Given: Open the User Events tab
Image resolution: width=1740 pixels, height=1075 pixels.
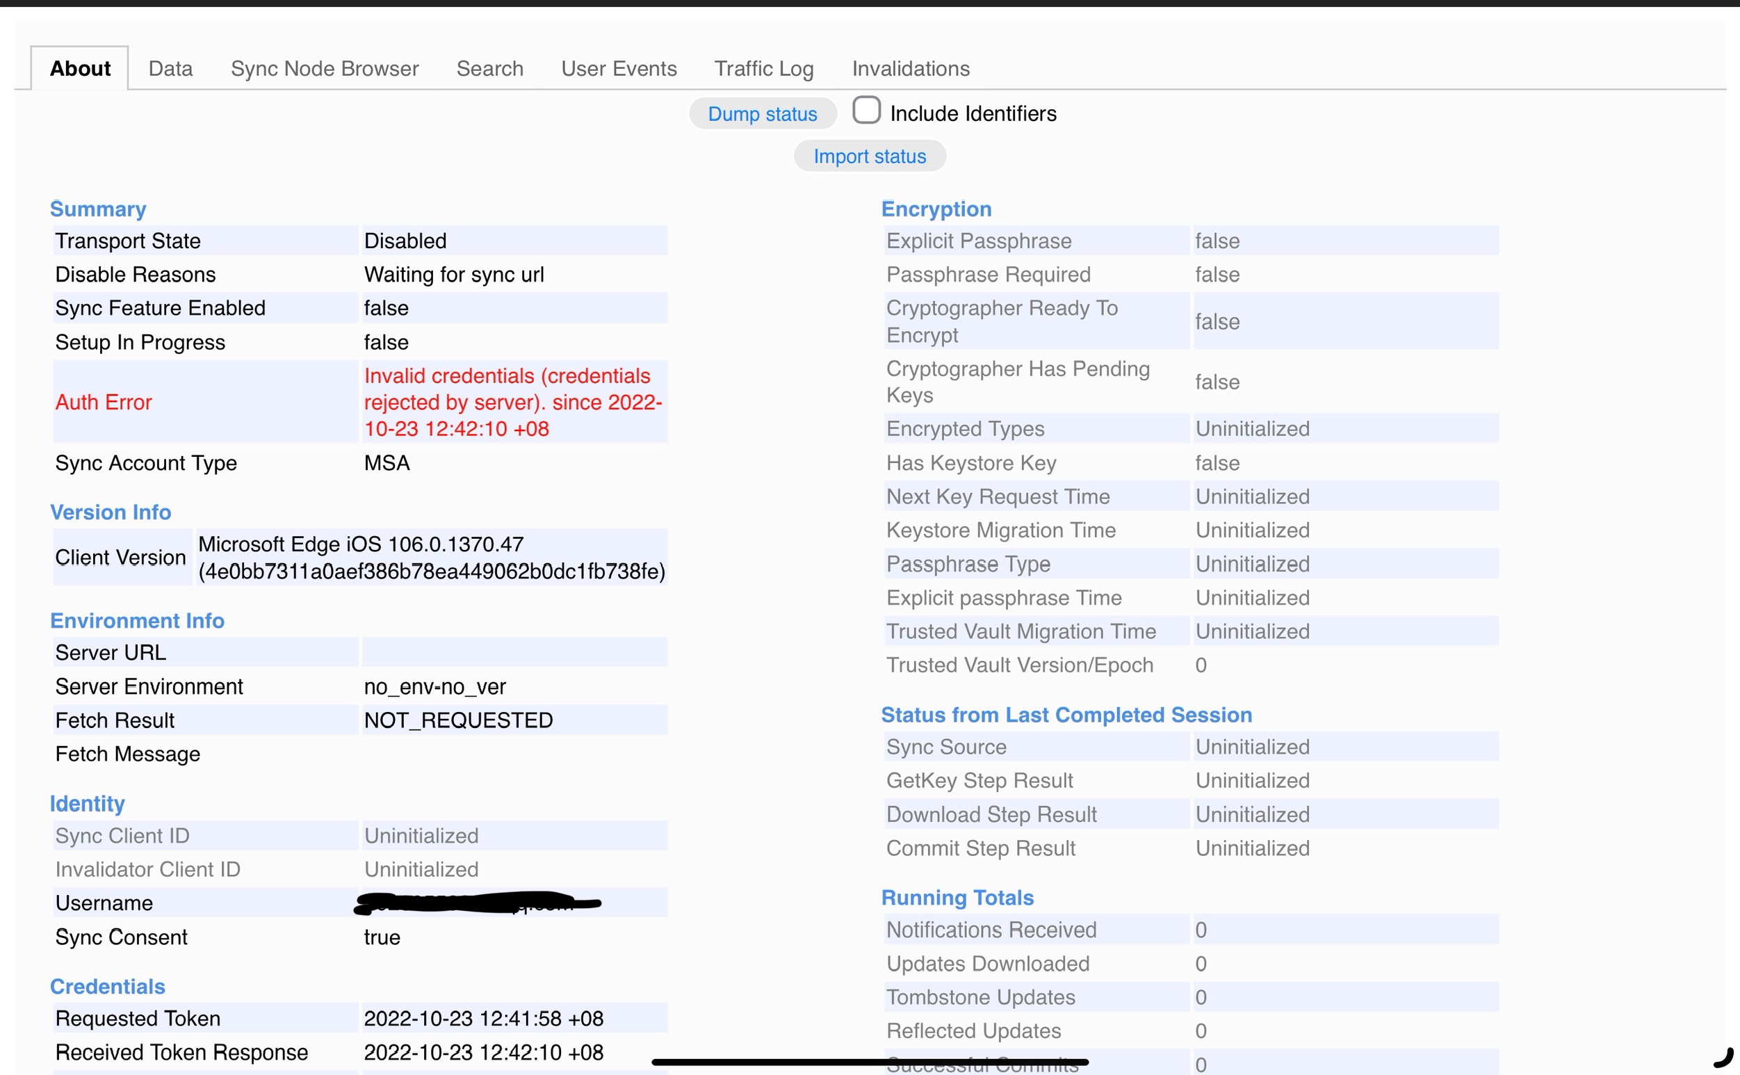Looking at the screenshot, I should (x=619, y=68).
